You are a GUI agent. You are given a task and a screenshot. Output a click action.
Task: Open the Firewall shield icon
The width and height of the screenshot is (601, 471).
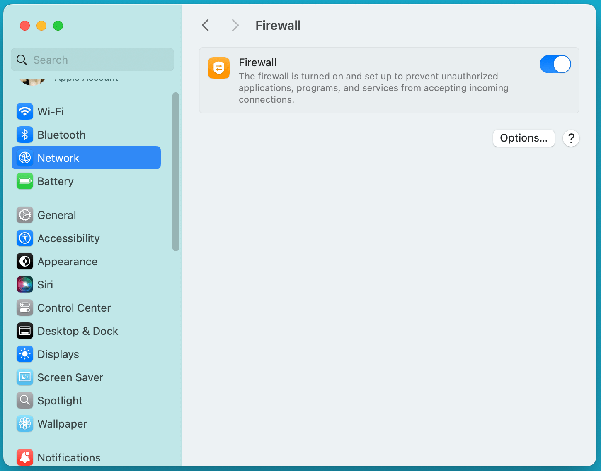[x=218, y=68]
